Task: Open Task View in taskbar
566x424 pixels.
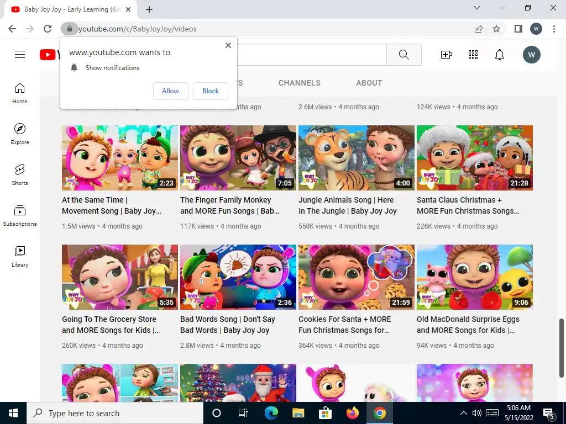Action: click(243, 413)
